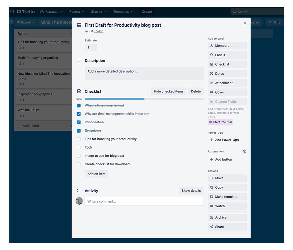Click the Automation info icon
The width and height of the screenshot is (293, 250).
(244, 151)
